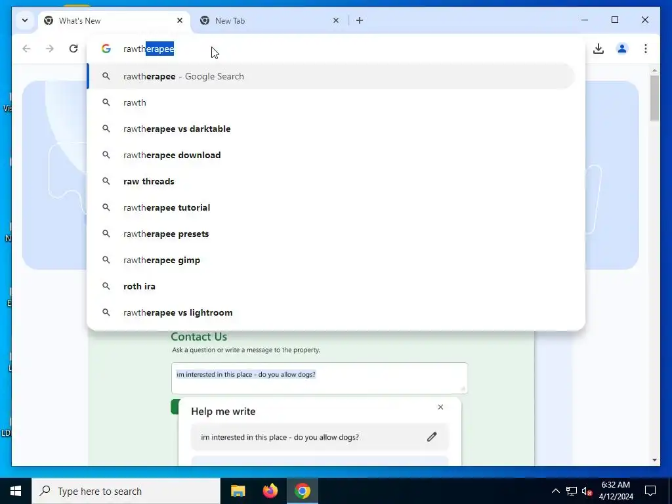Screen dimensions: 672x504
Task: Open the Chrome three-dot menu
Action: pos(646,49)
